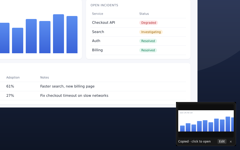Select the 27% adoption value
The width and height of the screenshot is (240, 150).
tap(10, 95)
